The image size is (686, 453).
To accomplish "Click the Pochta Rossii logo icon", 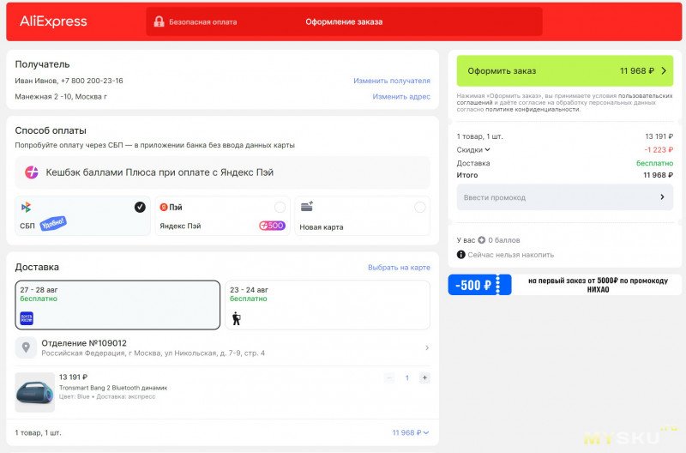I will pos(27,318).
